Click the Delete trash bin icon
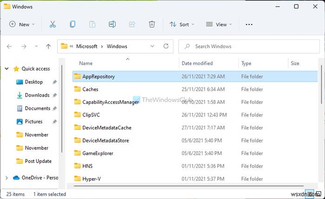The image size is (325, 199). click(152, 24)
